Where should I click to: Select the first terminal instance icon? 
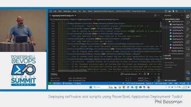tap(159, 78)
